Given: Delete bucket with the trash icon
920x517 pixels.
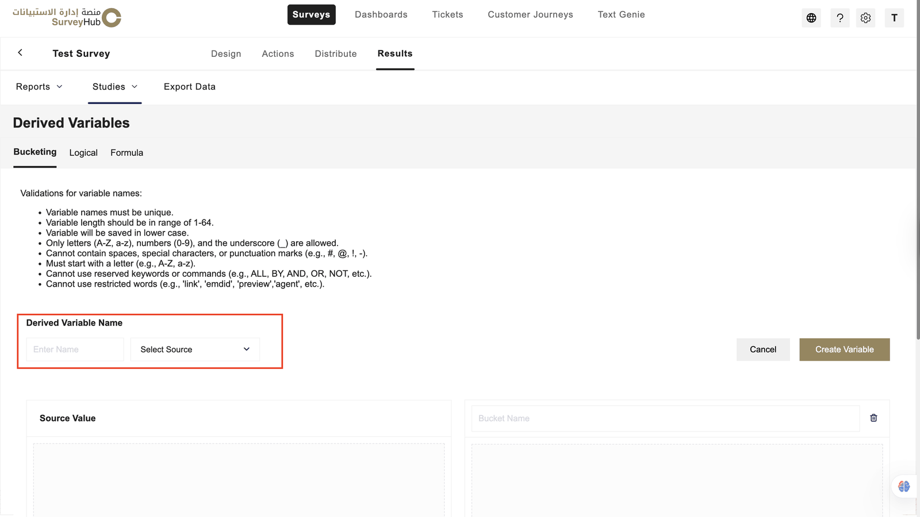Looking at the screenshot, I should [873, 418].
